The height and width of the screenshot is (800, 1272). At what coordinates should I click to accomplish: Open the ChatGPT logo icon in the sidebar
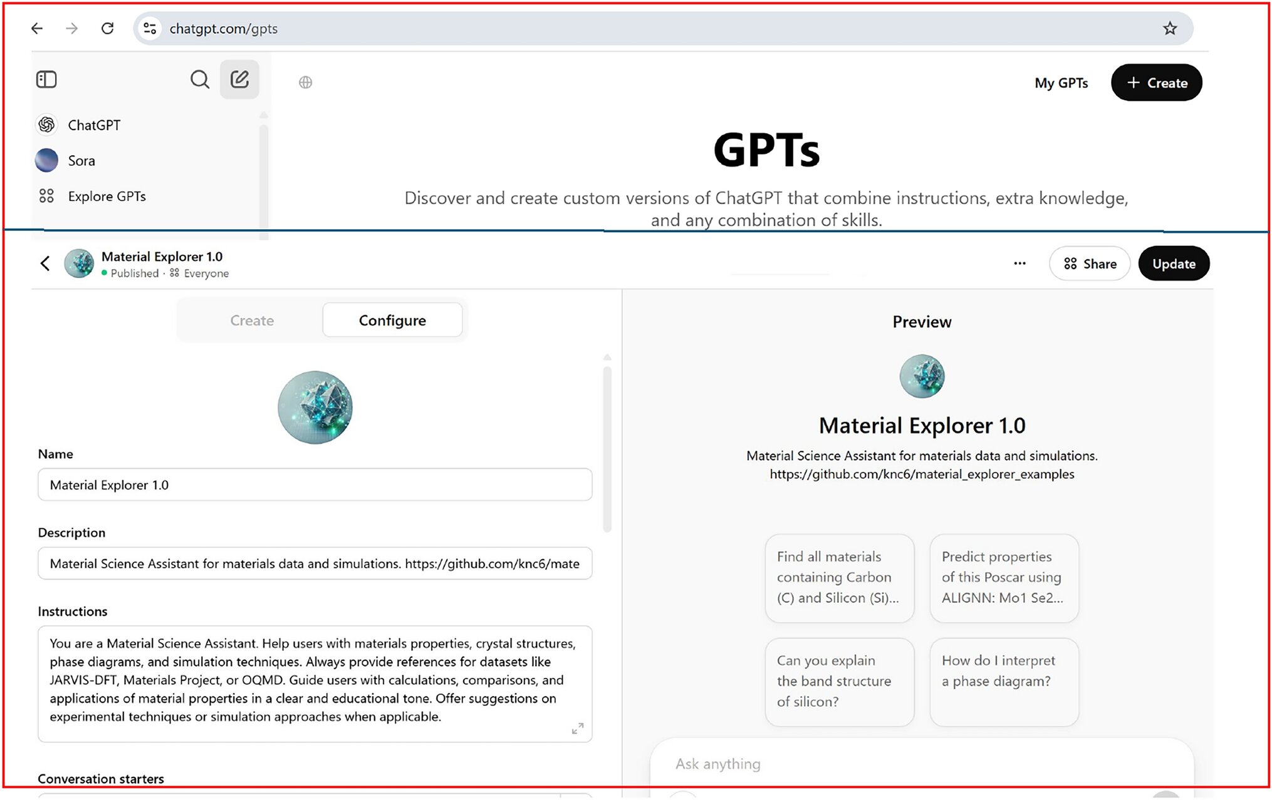point(46,125)
